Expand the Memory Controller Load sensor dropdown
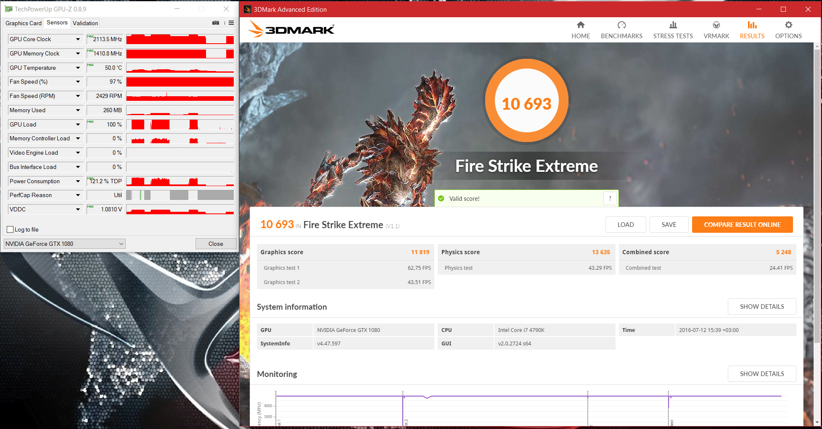The image size is (822, 429). [78, 138]
